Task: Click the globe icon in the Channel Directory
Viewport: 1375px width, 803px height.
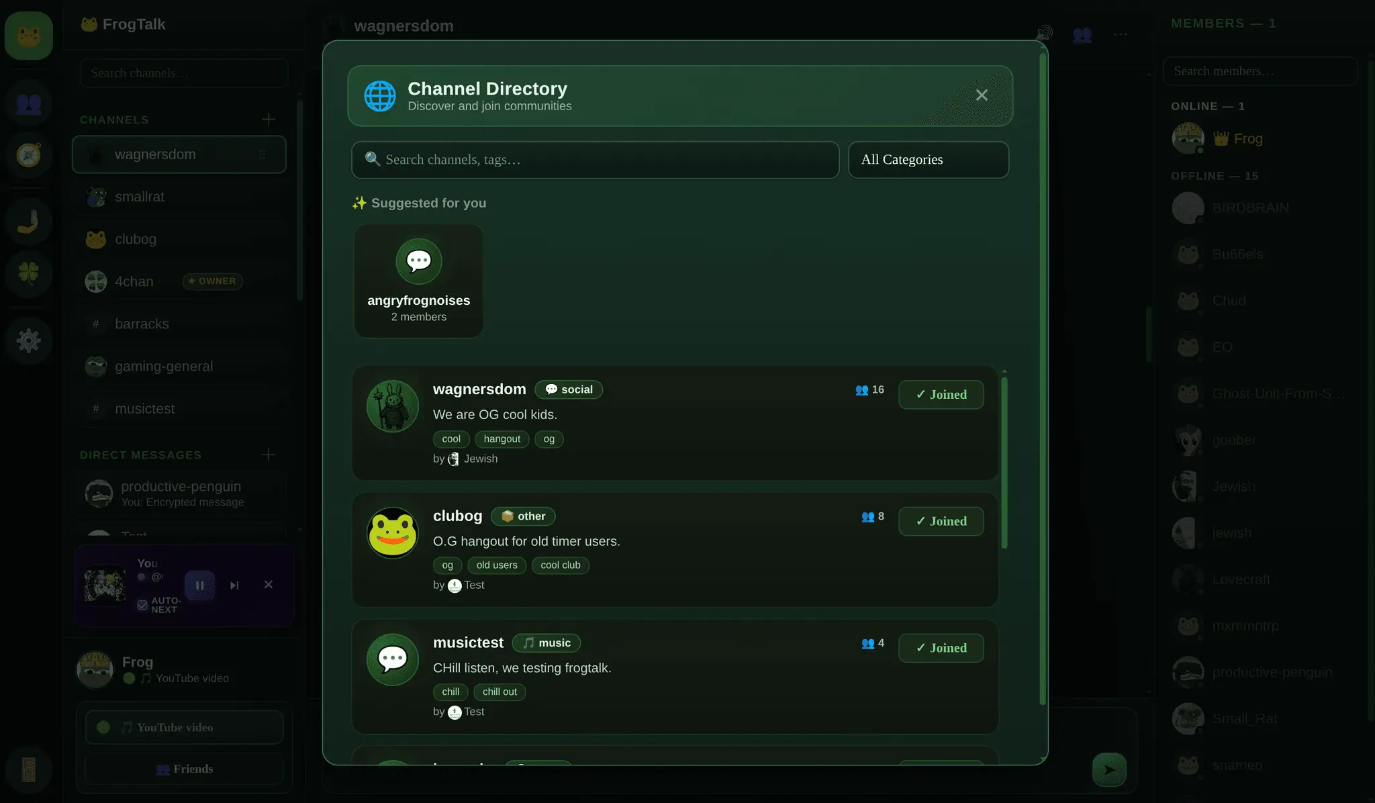Action: pos(380,96)
